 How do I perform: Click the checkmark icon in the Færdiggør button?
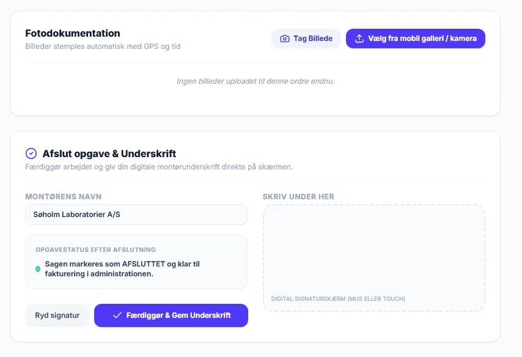click(x=117, y=315)
